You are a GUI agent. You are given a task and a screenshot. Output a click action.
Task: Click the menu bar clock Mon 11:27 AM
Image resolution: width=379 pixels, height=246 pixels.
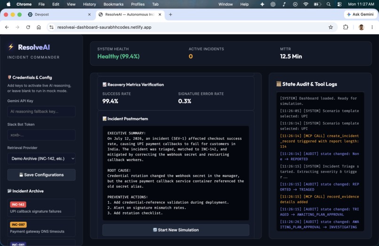pos(361,4)
